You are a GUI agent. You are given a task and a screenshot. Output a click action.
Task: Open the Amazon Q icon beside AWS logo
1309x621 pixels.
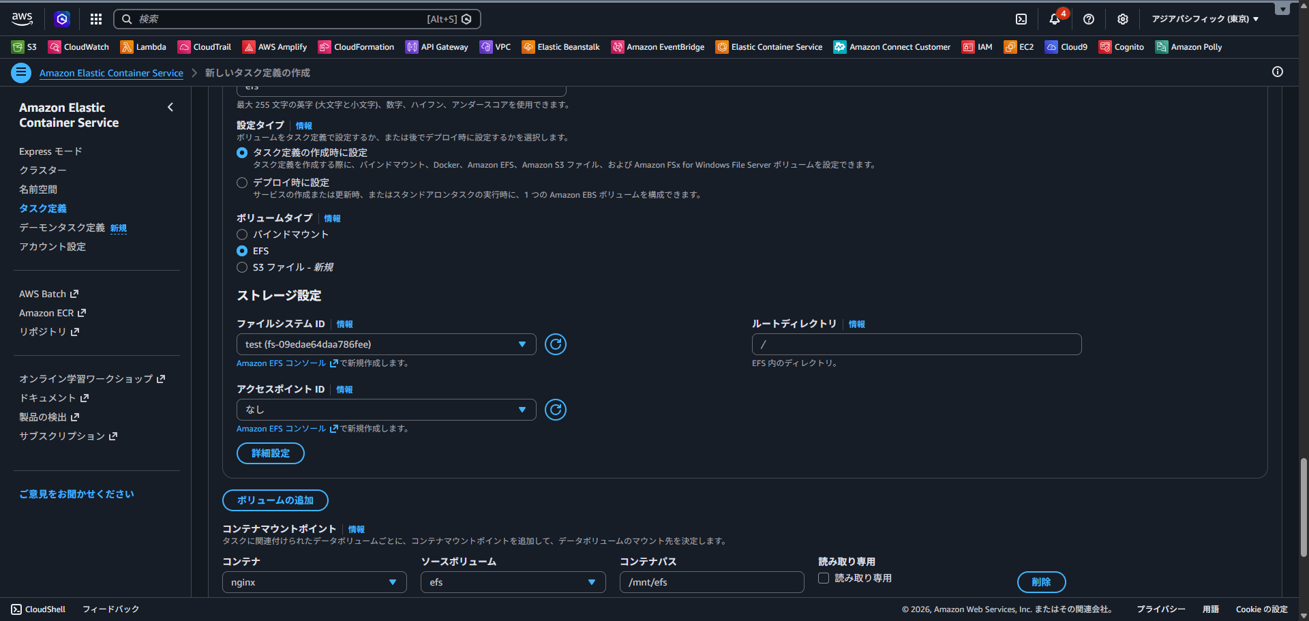click(62, 19)
